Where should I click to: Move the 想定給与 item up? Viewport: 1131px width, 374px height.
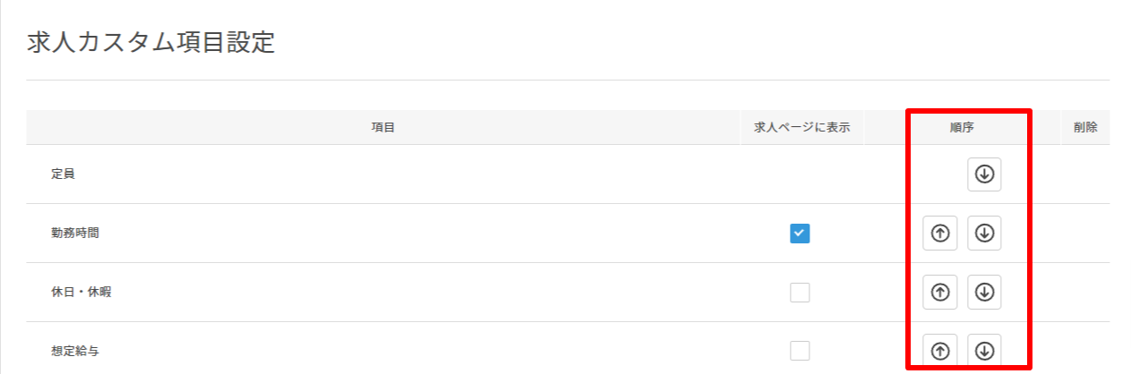pos(939,351)
